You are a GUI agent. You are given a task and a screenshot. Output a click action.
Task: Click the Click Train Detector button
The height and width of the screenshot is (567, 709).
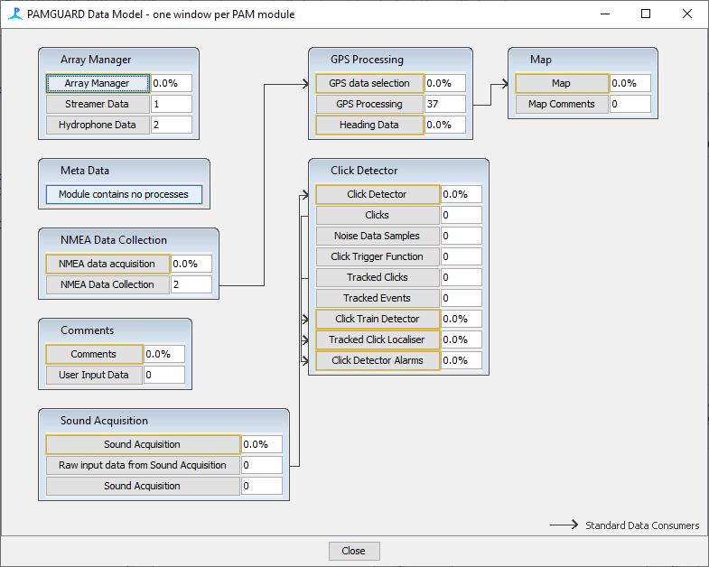click(378, 319)
